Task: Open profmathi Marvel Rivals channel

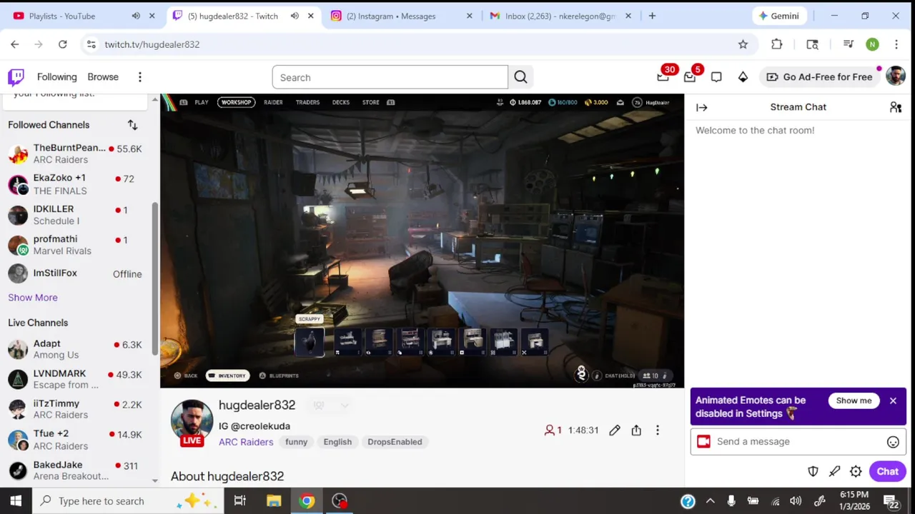Action: [75, 245]
